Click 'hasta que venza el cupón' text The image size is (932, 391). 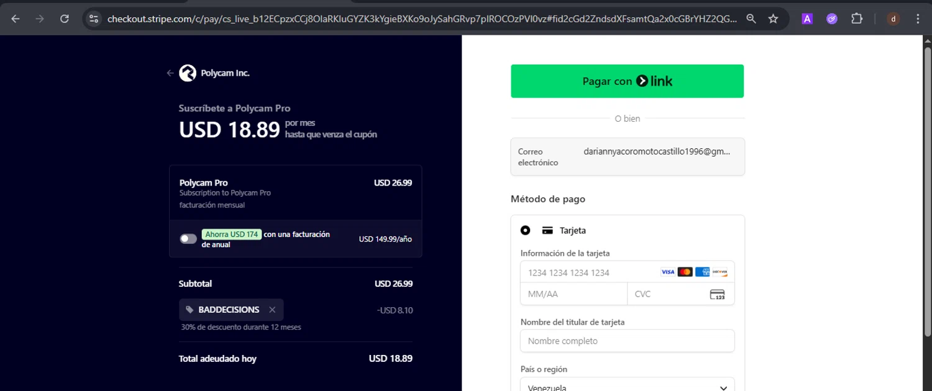pyautogui.click(x=331, y=135)
